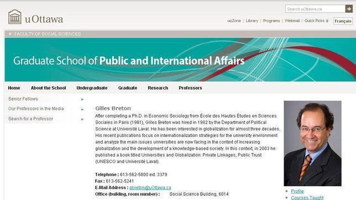This screenshot has width=356, height=200.
Task: Click Gilles Breton's portrait photo
Action: pos(312,144)
